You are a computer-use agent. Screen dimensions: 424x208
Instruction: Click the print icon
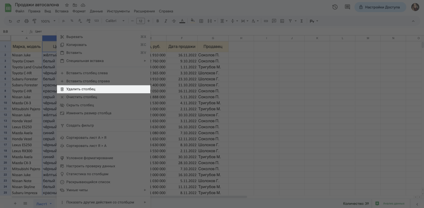coord(26,21)
